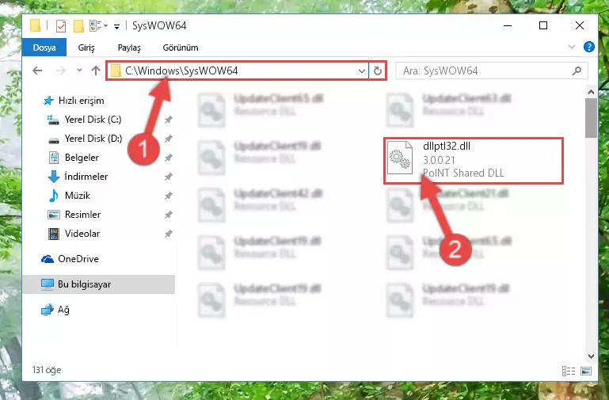
Task: Open the Help question mark icon
Action: coord(588,47)
